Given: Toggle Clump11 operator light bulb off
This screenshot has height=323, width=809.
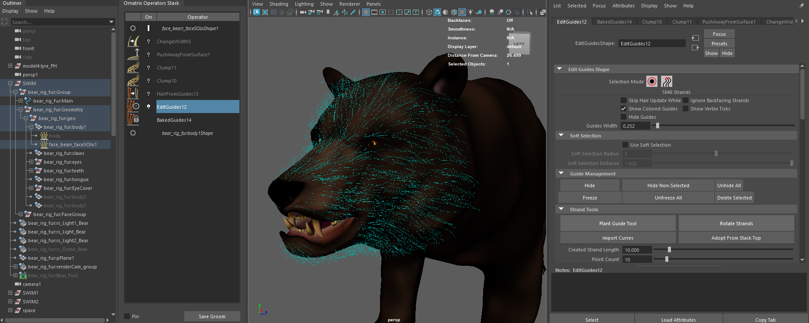Looking at the screenshot, I should tap(149, 68).
